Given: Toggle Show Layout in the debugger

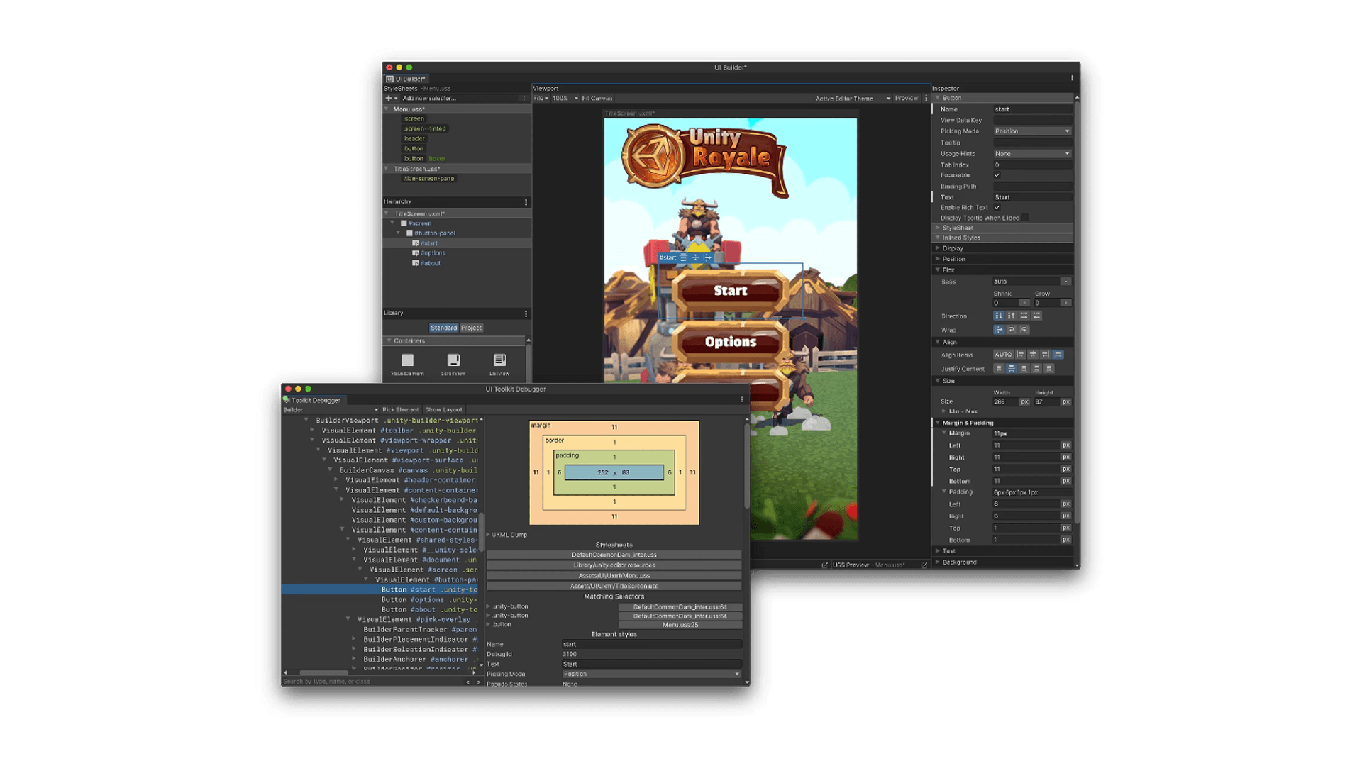Looking at the screenshot, I should (444, 410).
